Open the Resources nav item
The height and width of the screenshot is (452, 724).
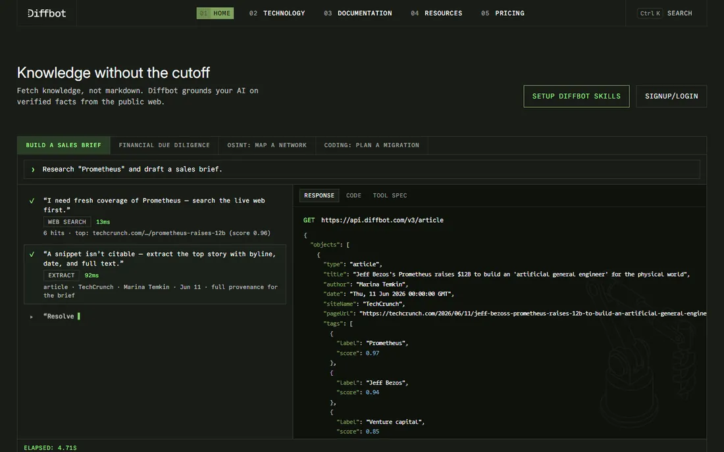[436, 13]
